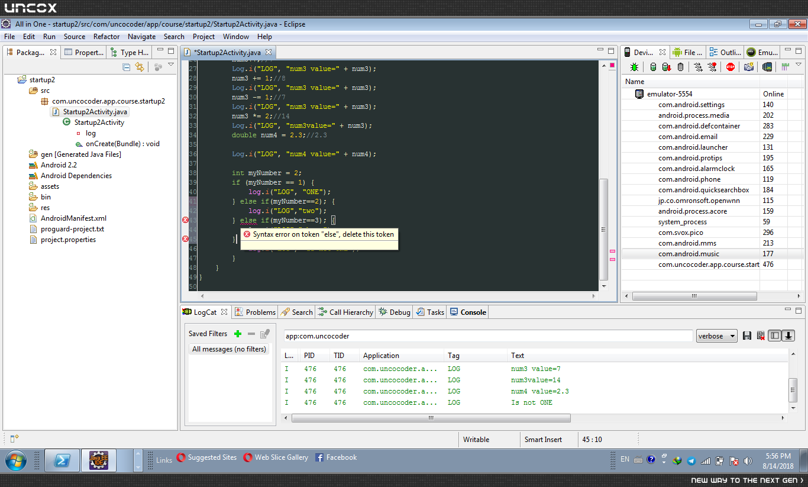Select the onCreate(Bundle) method node
The width and height of the screenshot is (808, 487).
117,143
